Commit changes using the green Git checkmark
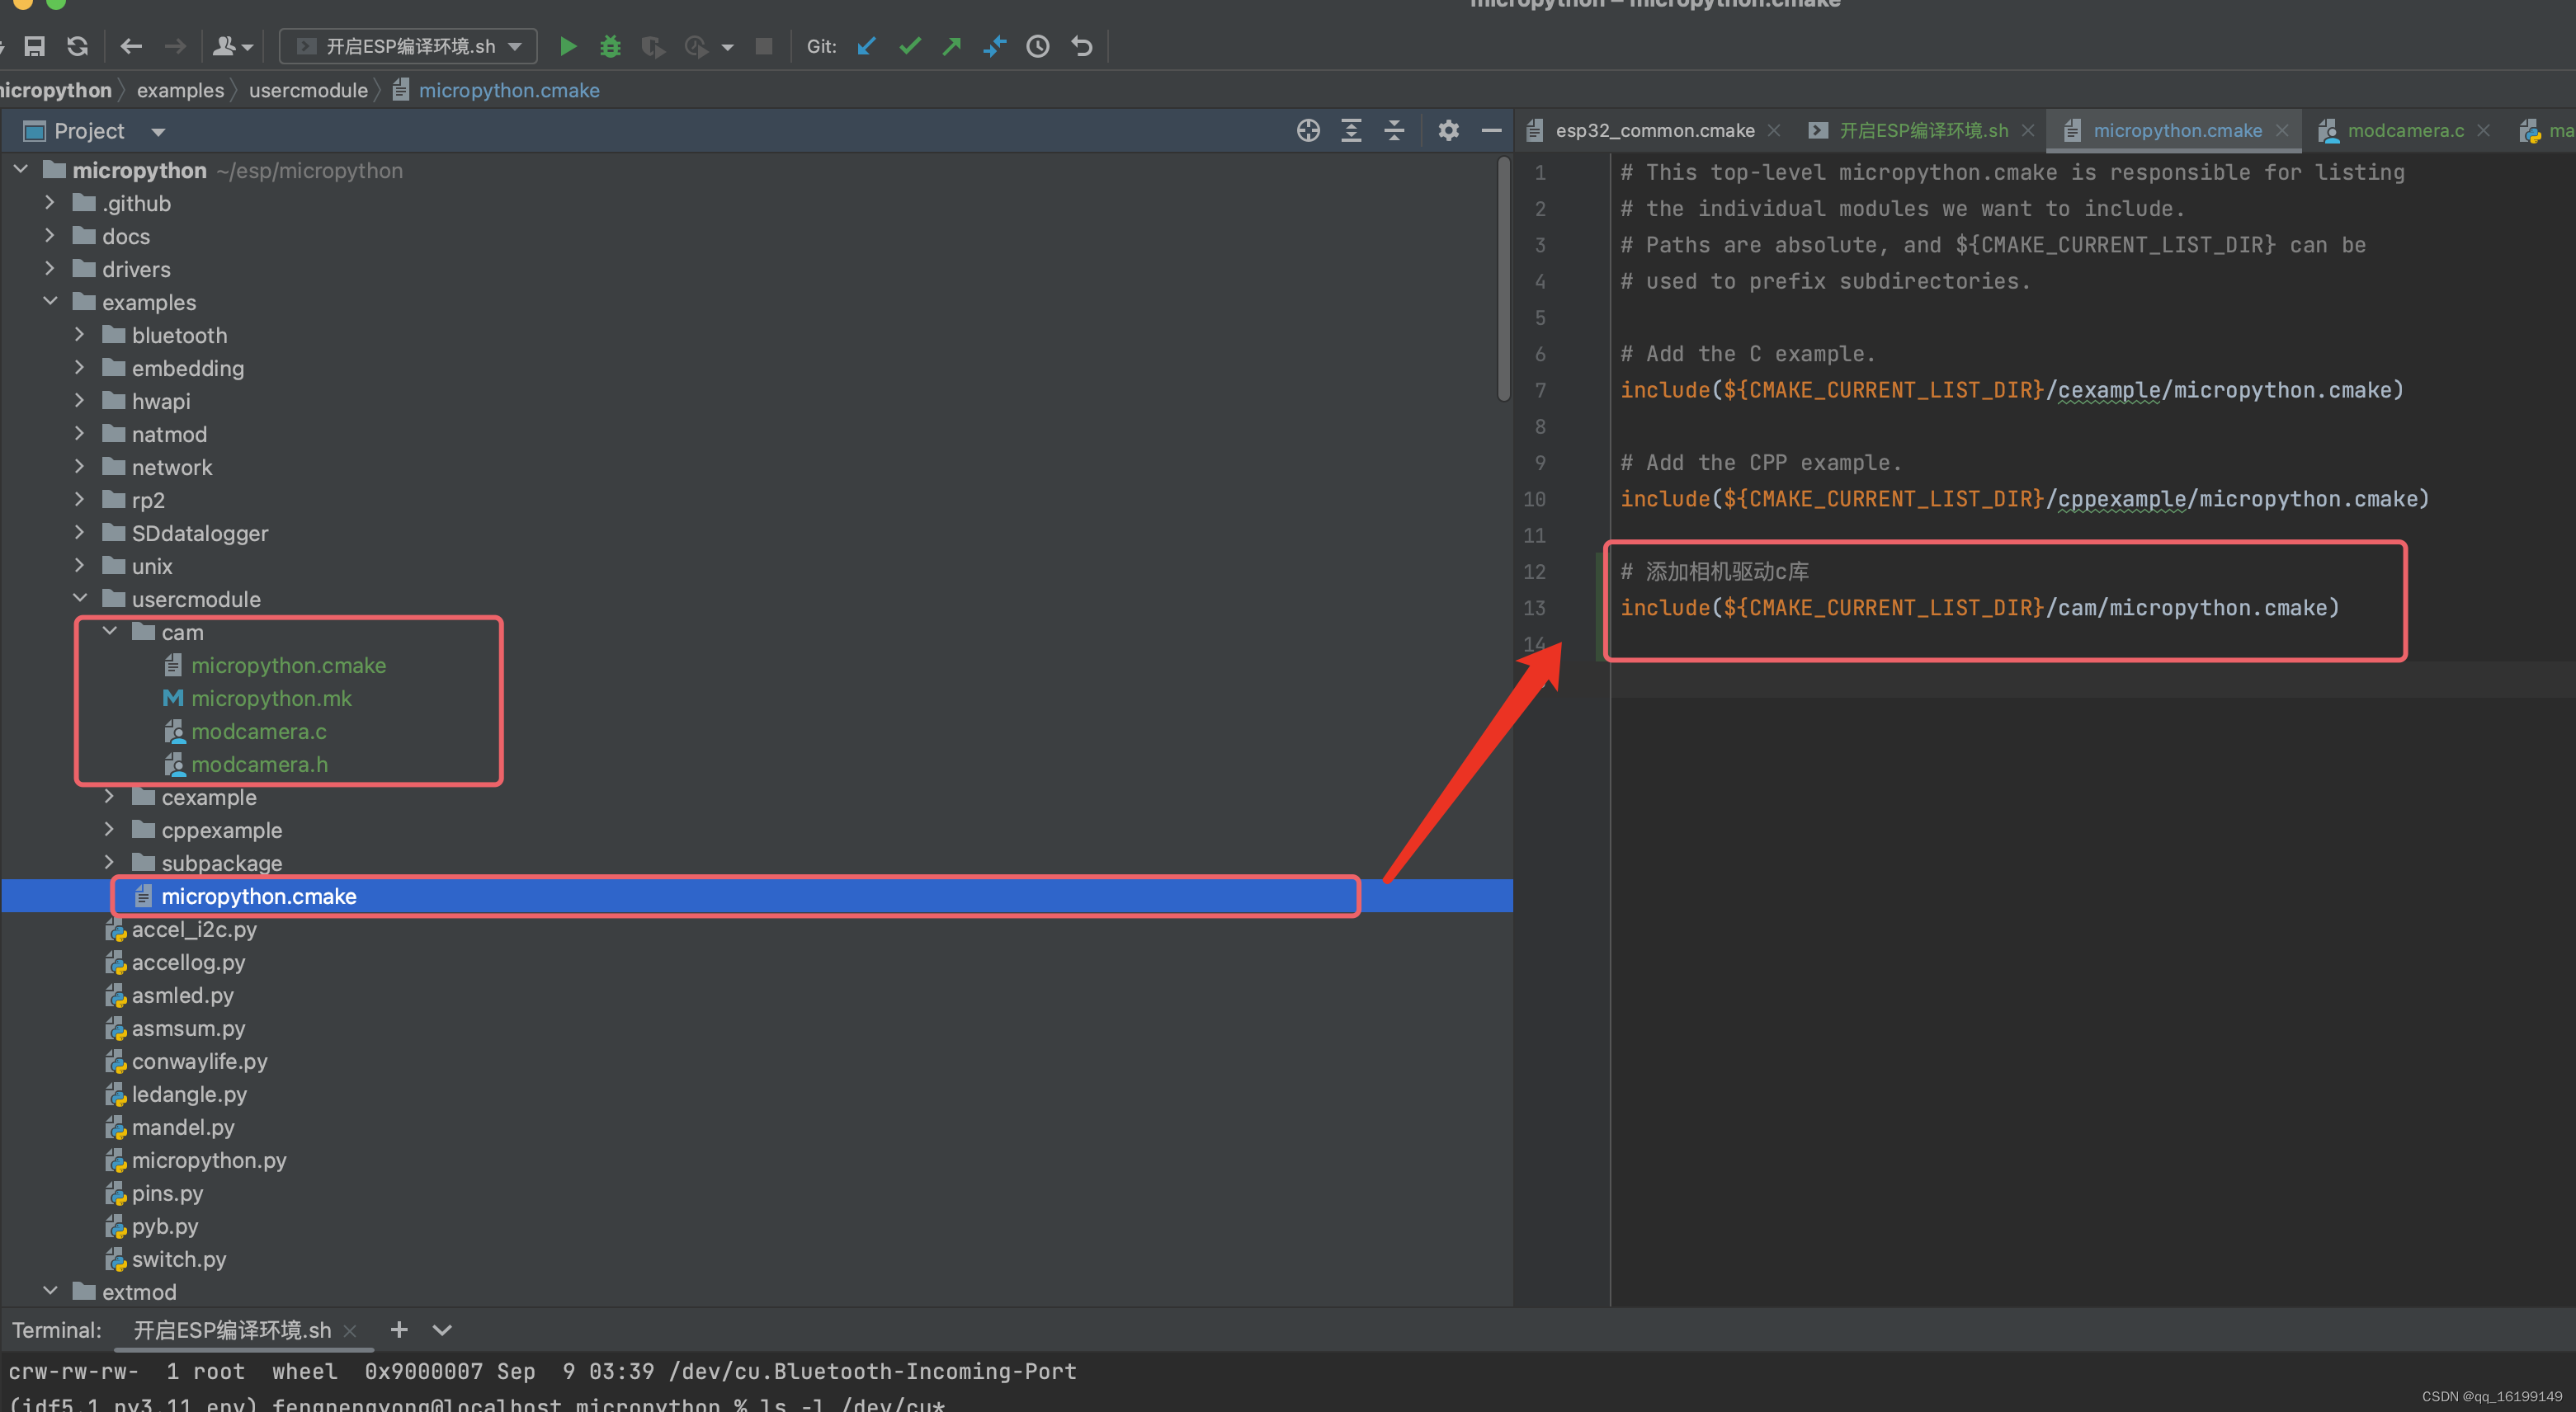Image resolution: width=2576 pixels, height=1412 pixels. (x=909, y=46)
